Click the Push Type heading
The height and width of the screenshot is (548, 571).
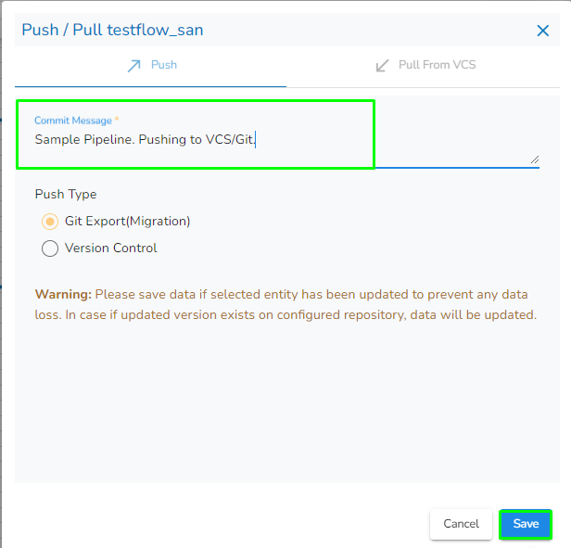[66, 195]
